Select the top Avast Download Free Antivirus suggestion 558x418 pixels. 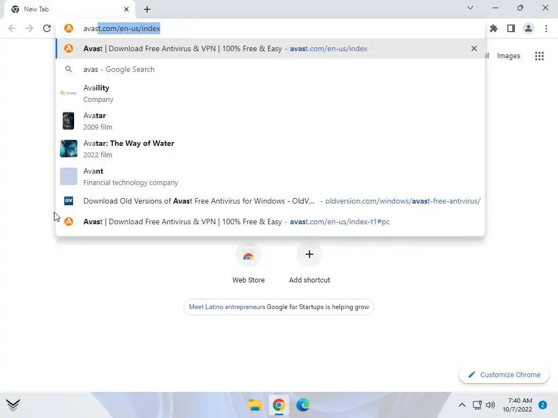coord(270,48)
